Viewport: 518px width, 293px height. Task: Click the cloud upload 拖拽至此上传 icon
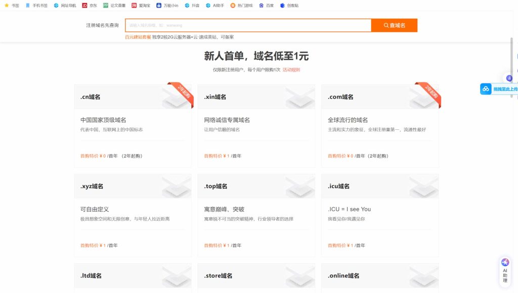coord(486,89)
